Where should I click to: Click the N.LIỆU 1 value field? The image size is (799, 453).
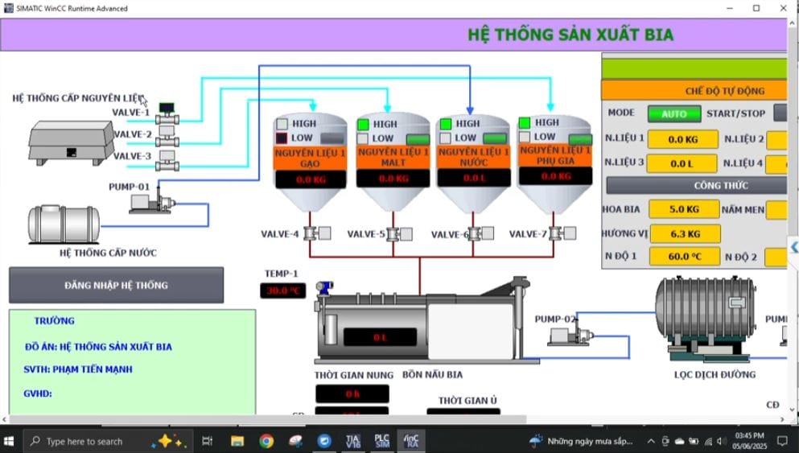(682, 139)
